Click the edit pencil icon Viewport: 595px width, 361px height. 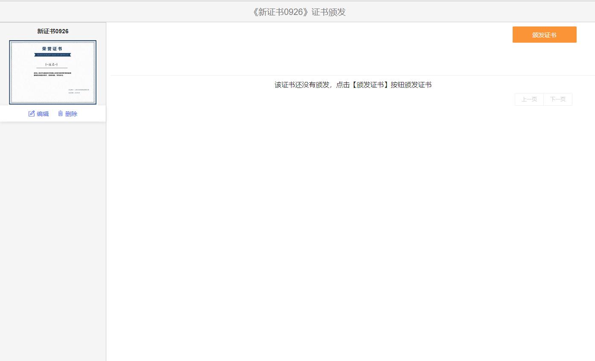(x=32, y=114)
